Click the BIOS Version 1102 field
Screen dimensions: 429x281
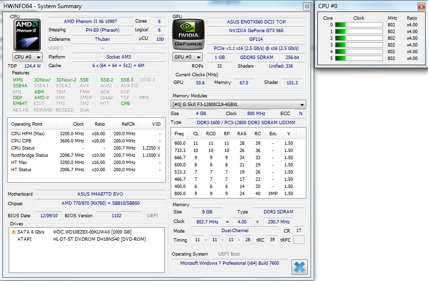click(x=119, y=216)
